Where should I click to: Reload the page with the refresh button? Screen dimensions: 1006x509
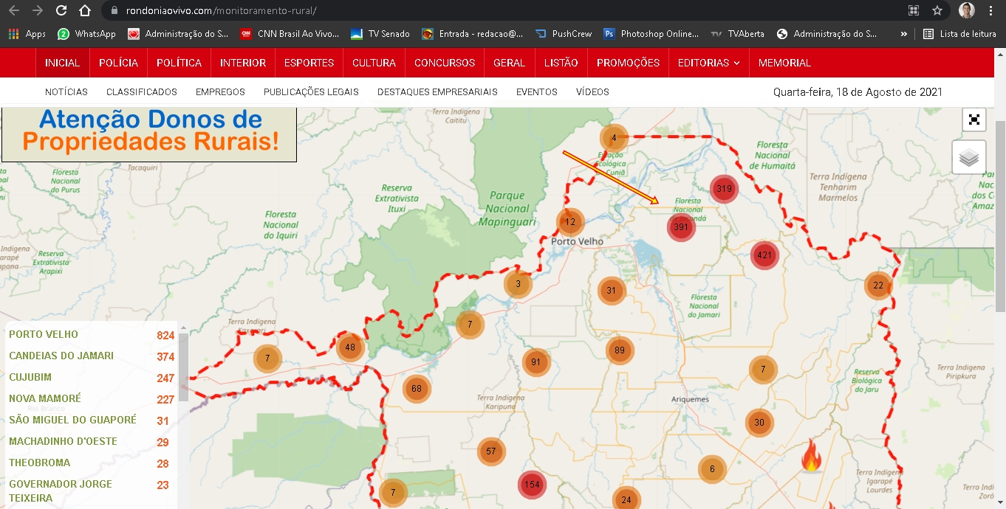61,10
